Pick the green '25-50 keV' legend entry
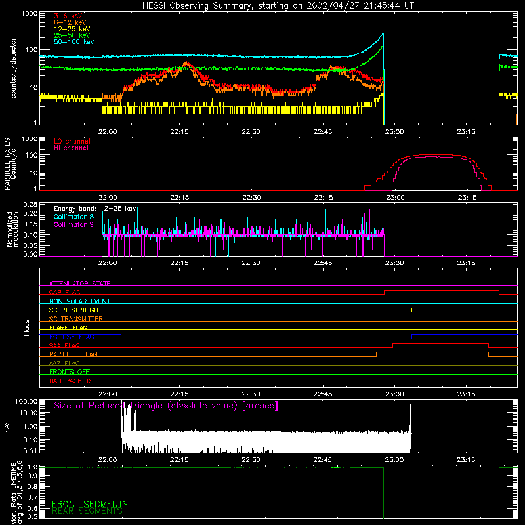The image size is (525, 525). coord(72,35)
